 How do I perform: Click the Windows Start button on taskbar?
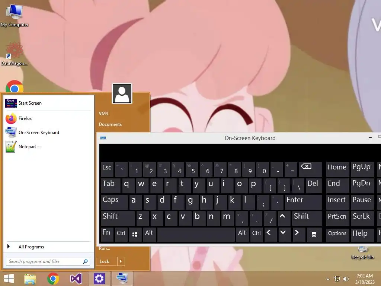tap(9, 279)
